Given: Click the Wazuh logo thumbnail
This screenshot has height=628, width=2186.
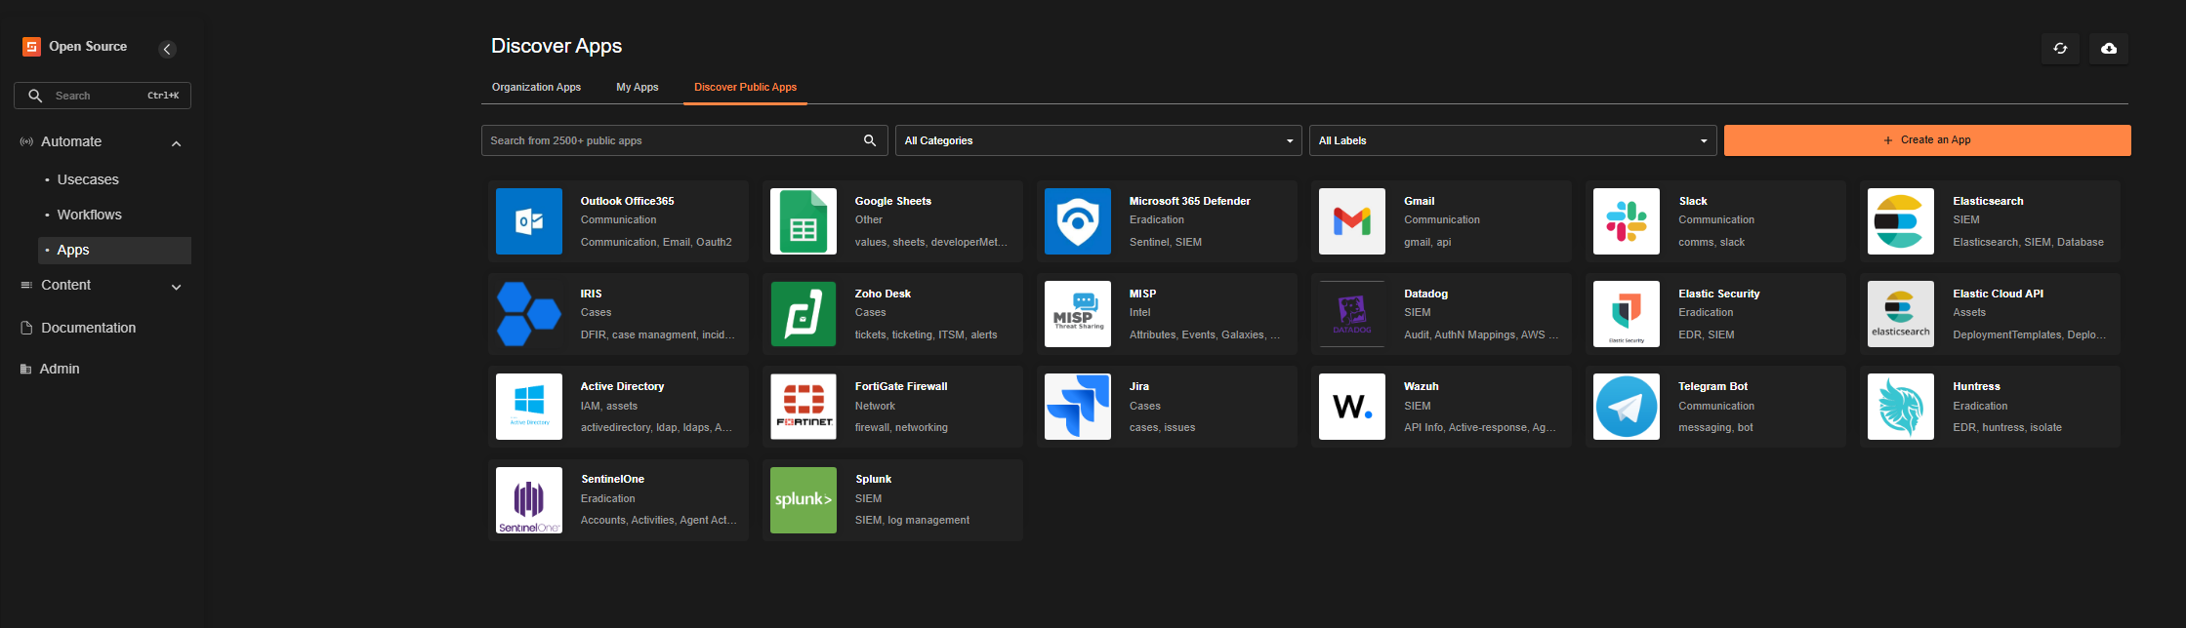Looking at the screenshot, I should [x=1351, y=407].
